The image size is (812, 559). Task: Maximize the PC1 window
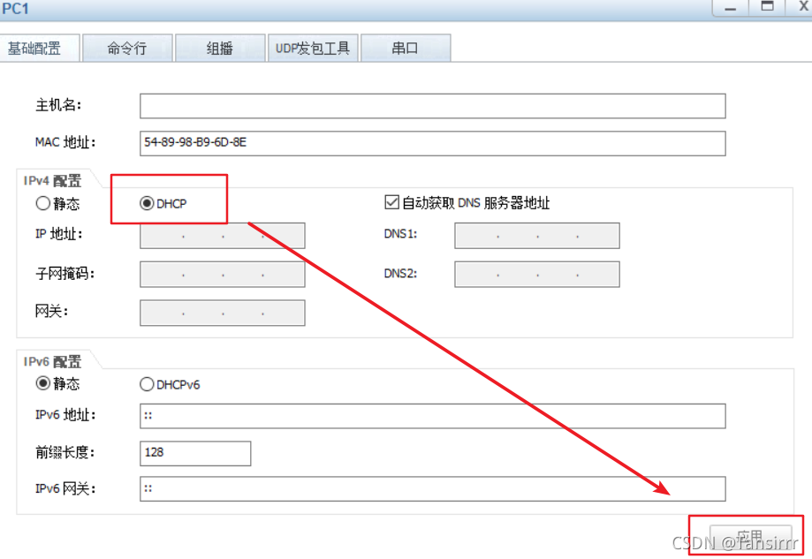(767, 7)
